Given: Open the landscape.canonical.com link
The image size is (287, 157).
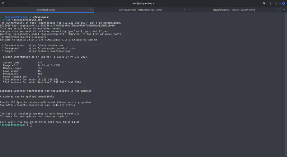Looking at the screenshot, I should (x=52, y=48).
